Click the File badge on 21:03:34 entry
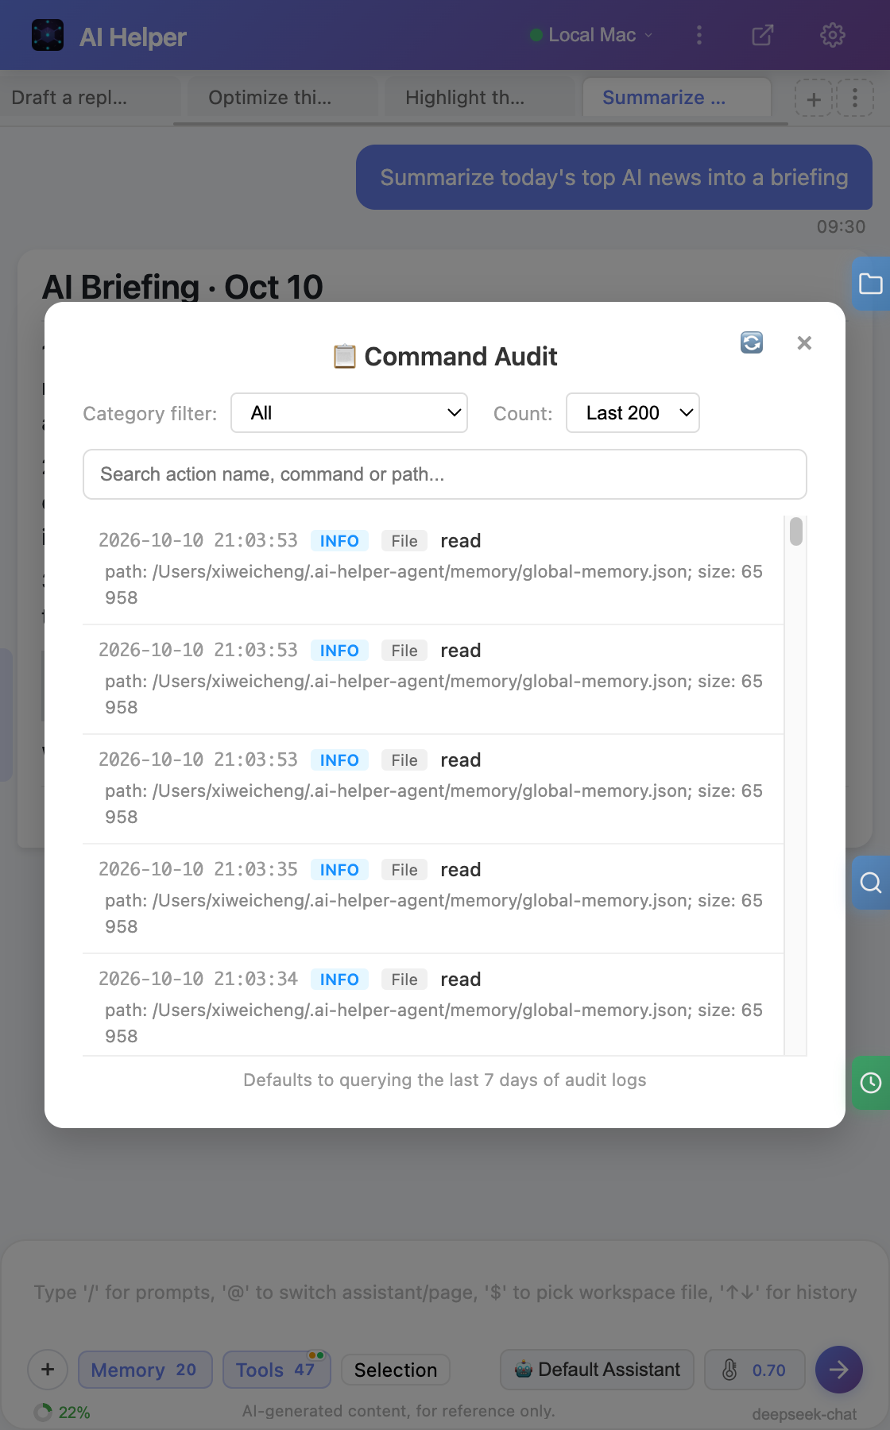The image size is (890, 1430). pyautogui.click(x=404, y=980)
